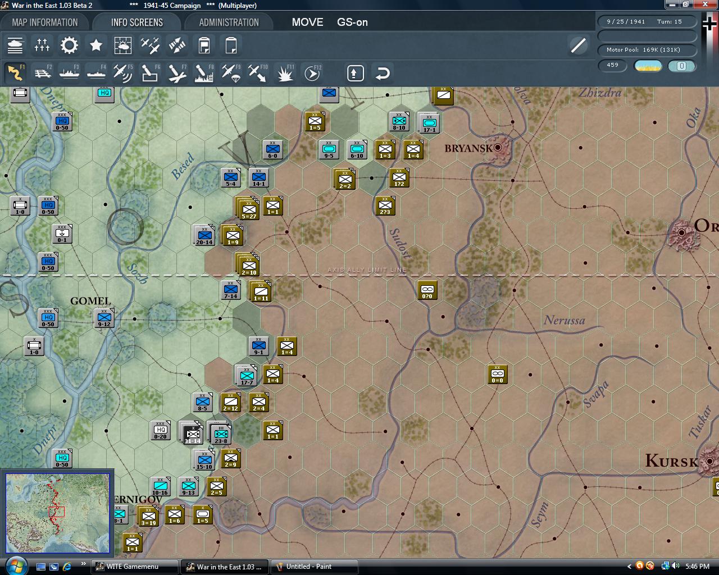Switch to Untitled - Paint in taskbar

click(315, 567)
